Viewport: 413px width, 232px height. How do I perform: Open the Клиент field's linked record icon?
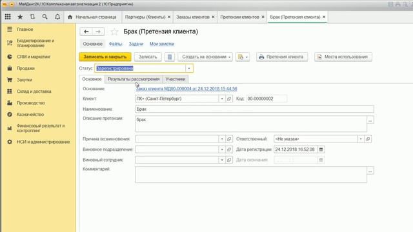(229, 99)
